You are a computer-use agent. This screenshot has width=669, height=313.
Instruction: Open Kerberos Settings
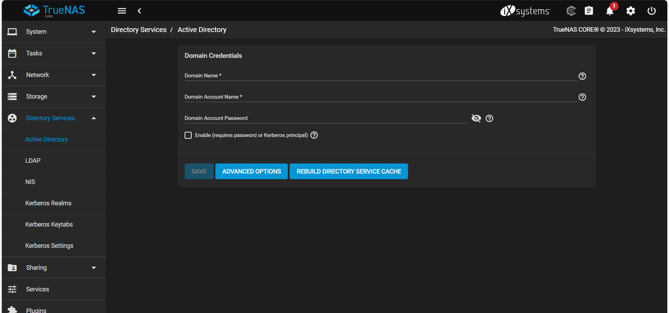pos(50,246)
